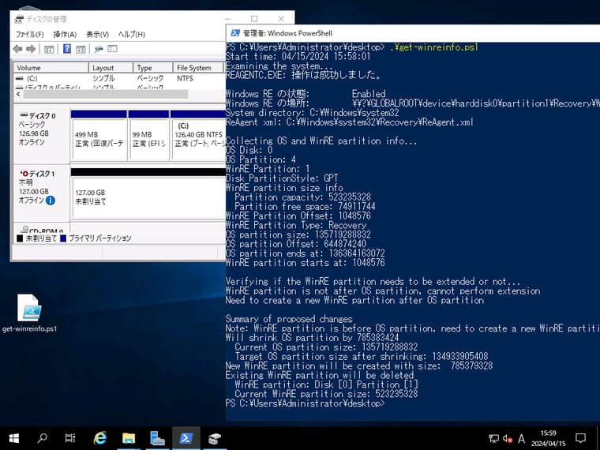Click NTFS cell in the (C:) row

(185, 78)
